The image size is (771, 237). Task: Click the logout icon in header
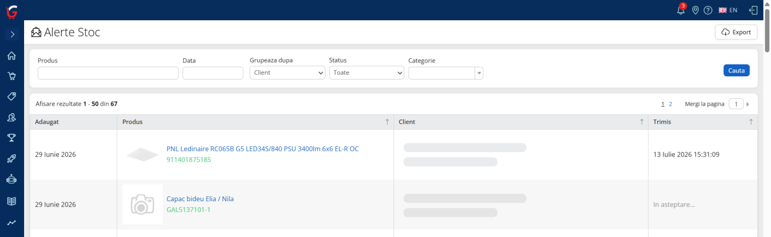pos(753,10)
